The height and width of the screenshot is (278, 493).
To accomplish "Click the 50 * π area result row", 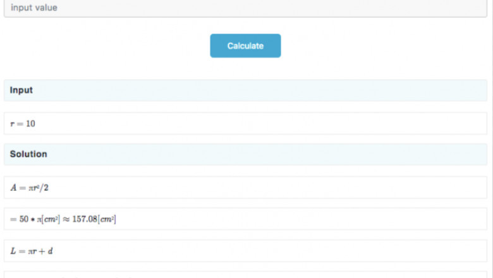I will (x=246, y=219).
